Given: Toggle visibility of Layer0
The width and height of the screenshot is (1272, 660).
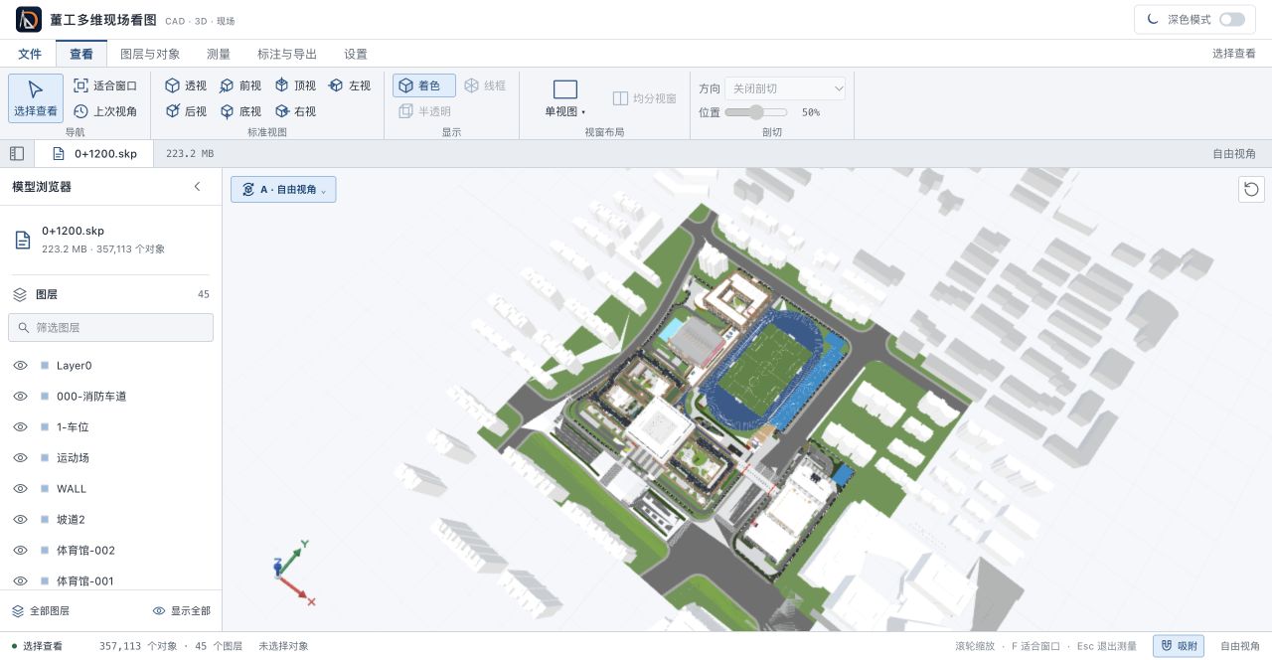Looking at the screenshot, I should click(x=19, y=366).
